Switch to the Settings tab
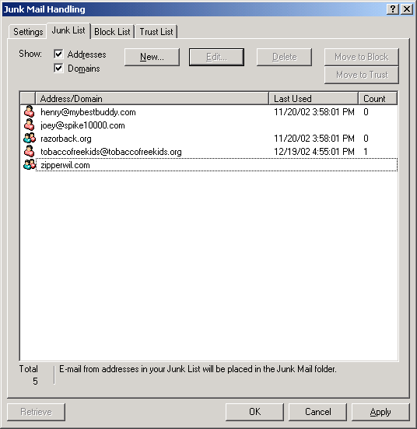417x429 pixels. click(28, 32)
